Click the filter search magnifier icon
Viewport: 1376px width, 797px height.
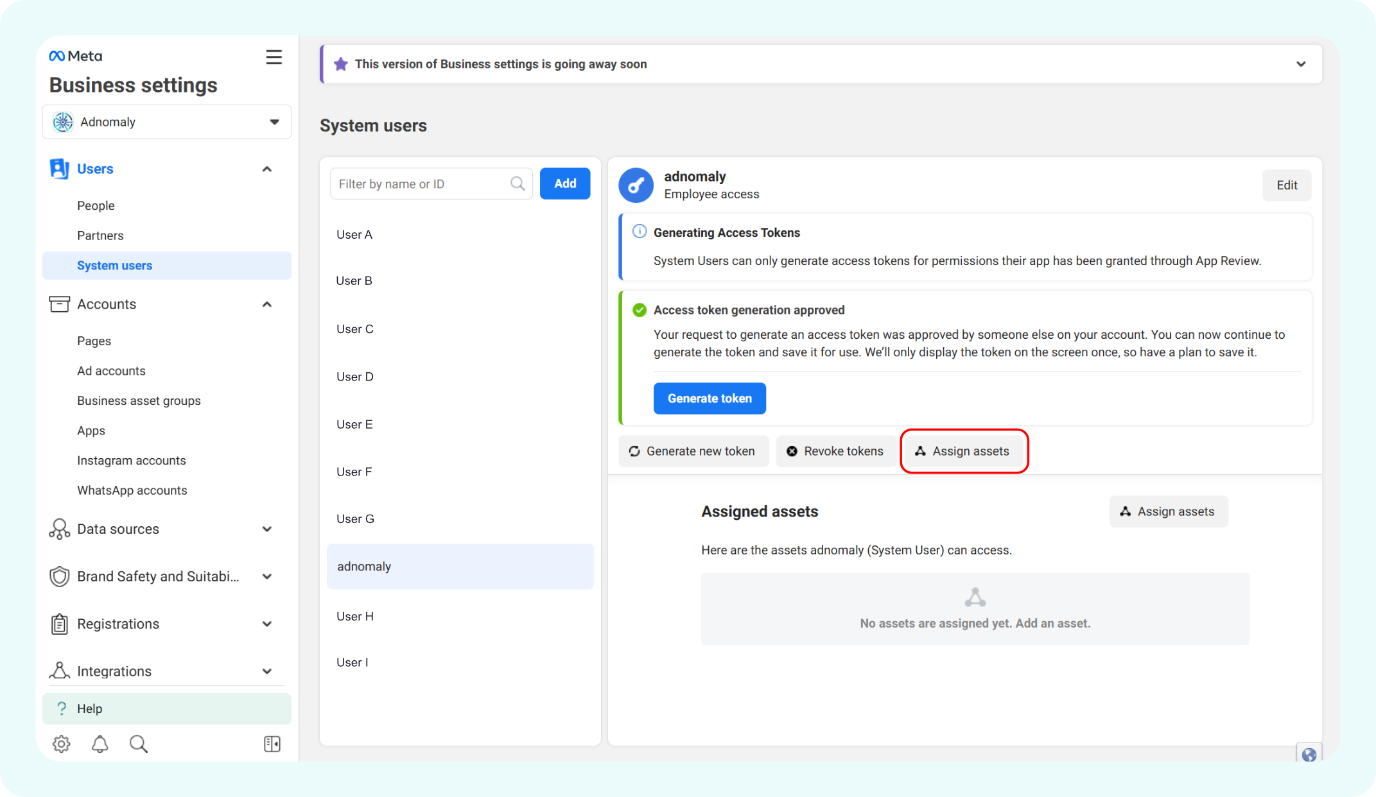518,184
